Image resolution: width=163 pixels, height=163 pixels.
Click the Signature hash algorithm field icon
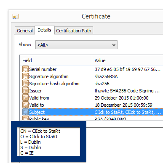coord(25,83)
